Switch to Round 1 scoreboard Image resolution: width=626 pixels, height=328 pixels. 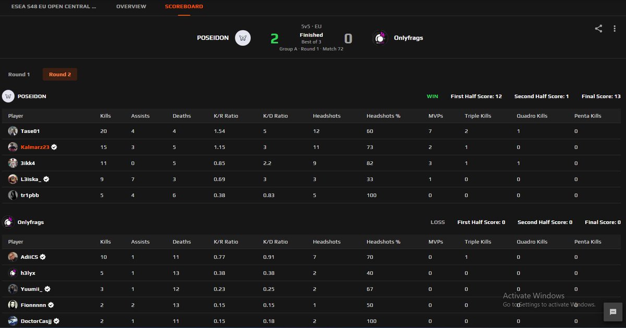(19, 74)
